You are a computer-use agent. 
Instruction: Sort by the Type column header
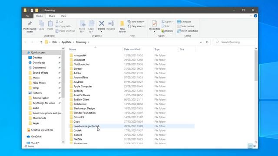(157, 49)
